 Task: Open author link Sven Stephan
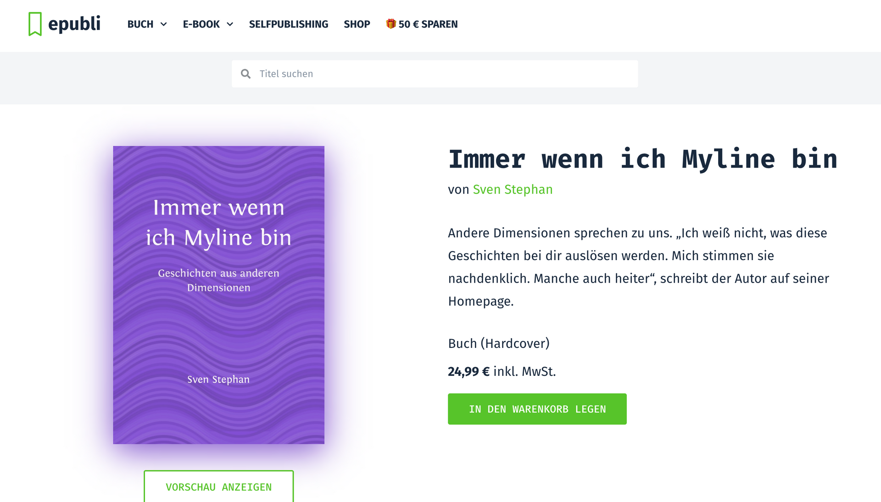tap(513, 190)
